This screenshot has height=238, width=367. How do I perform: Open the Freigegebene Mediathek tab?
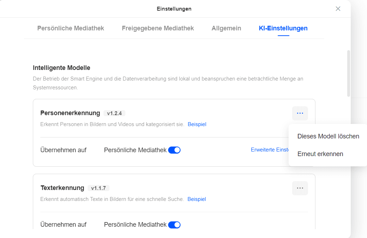click(x=158, y=28)
